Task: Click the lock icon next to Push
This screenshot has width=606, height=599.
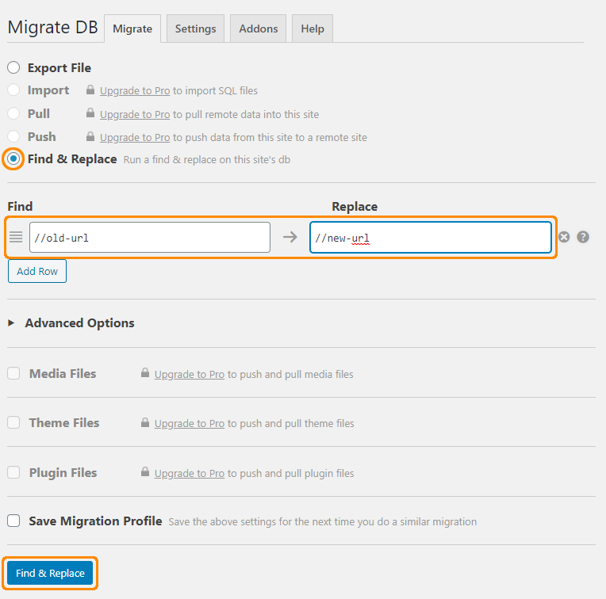Action: [x=90, y=136]
